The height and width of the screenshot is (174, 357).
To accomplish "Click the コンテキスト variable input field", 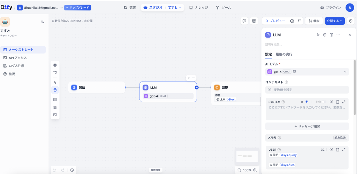I will [307, 90].
